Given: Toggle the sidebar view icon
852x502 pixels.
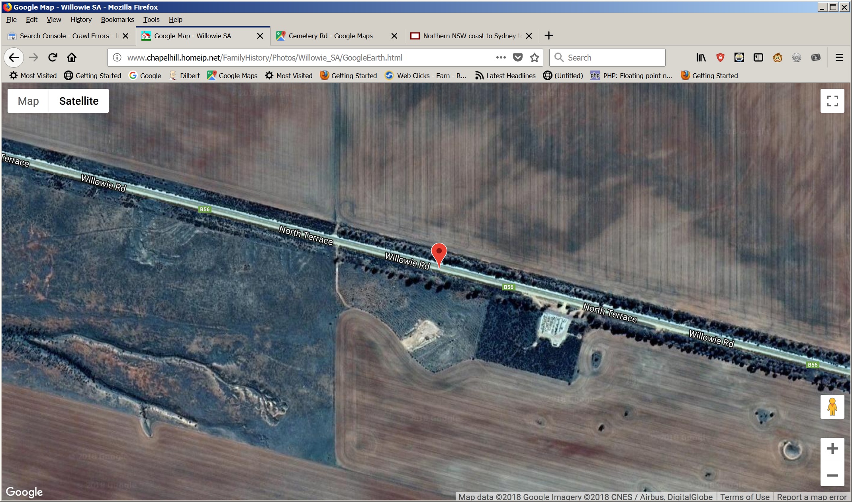Looking at the screenshot, I should coord(758,57).
